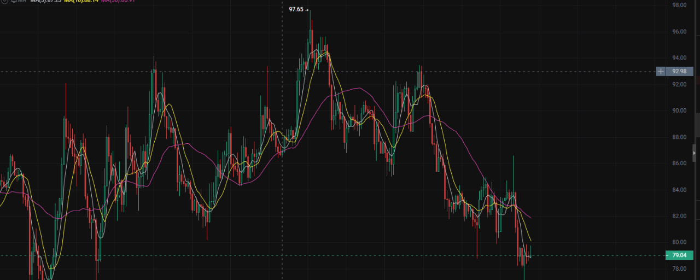
Task: Click the plus button beside 92.98
Action: point(661,71)
